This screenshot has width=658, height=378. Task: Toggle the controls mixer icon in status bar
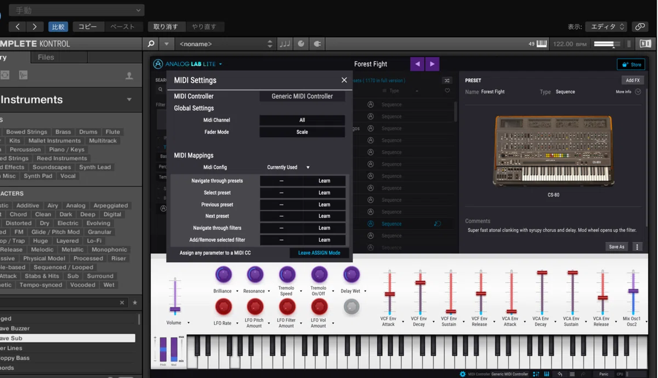(x=536, y=374)
